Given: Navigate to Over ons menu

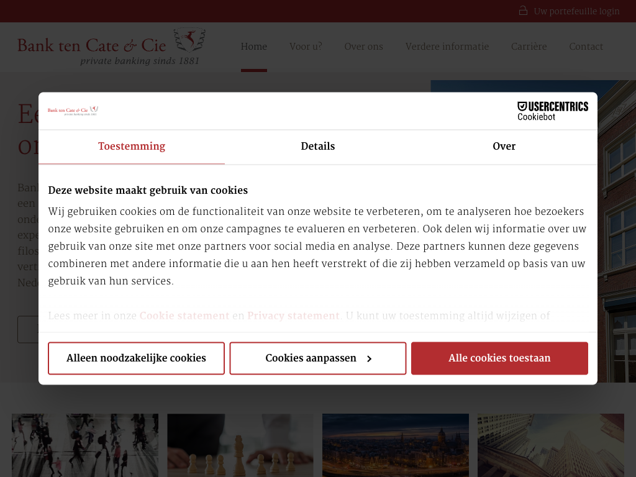Looking at the screenshot, I should [363, 47].
